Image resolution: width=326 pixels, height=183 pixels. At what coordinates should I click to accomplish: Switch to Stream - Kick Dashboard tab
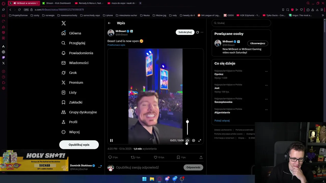57,3
